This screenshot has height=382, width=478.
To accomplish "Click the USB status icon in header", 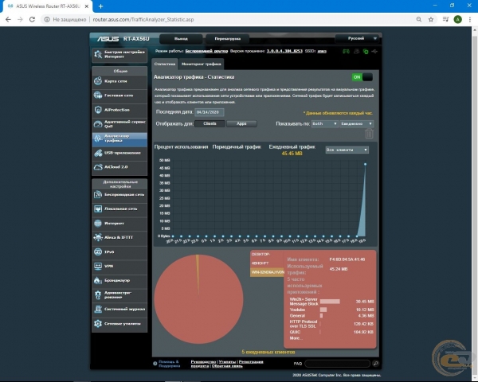I will [x=374, y=51].
